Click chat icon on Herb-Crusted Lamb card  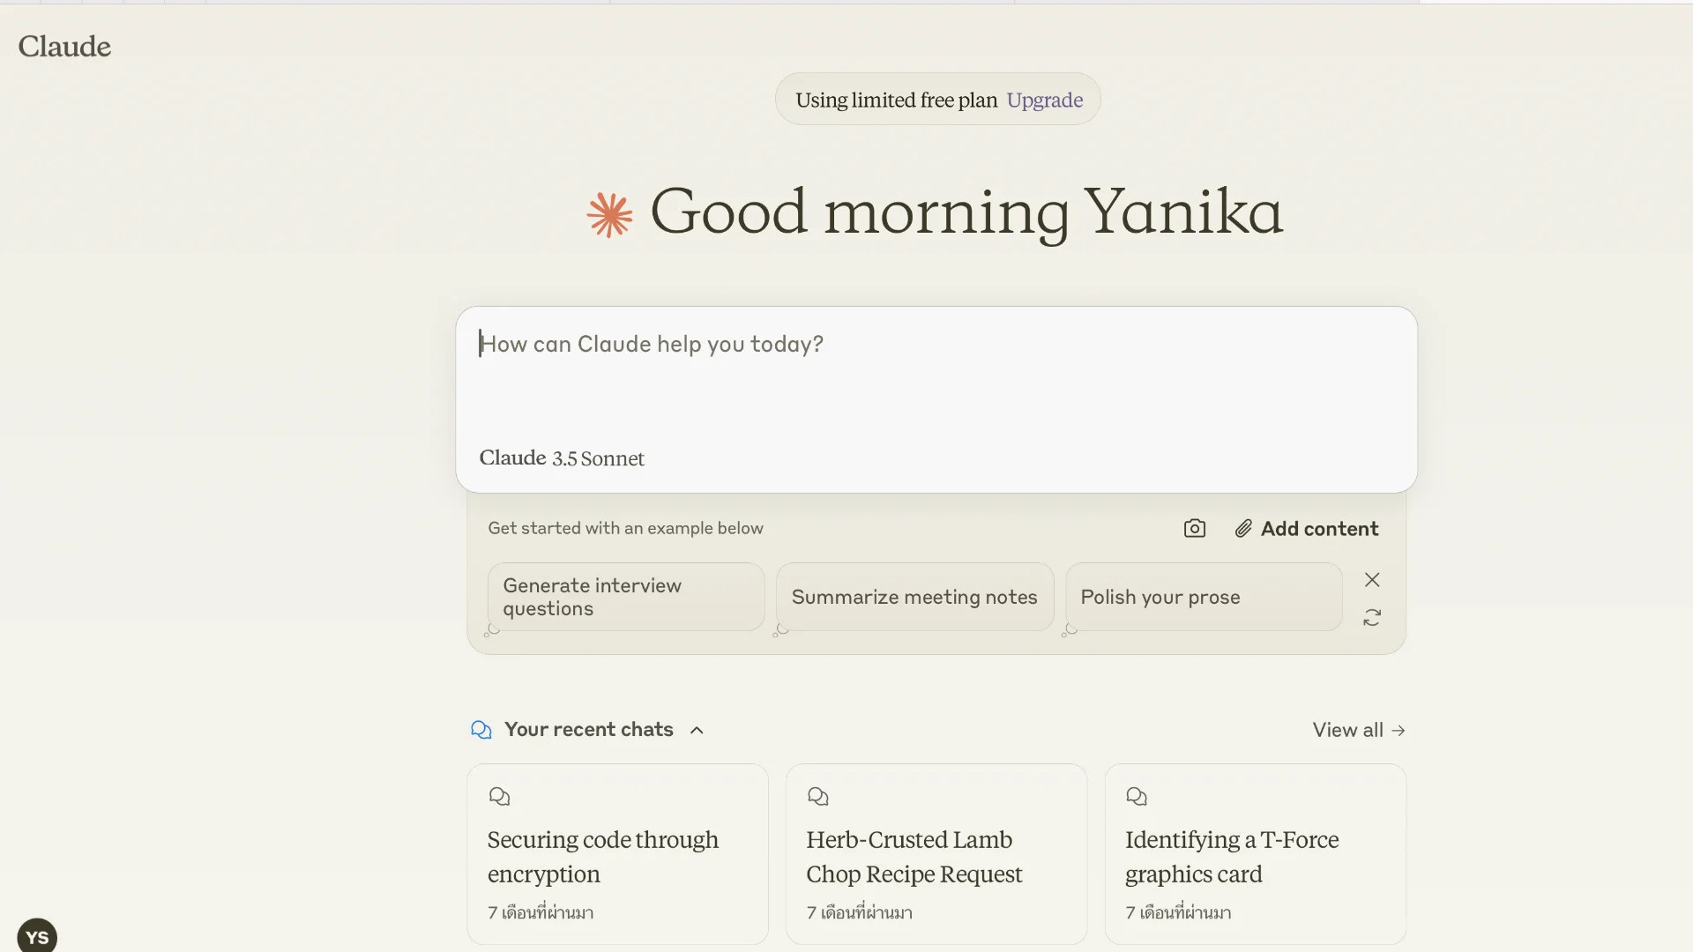tap(817, 796)
